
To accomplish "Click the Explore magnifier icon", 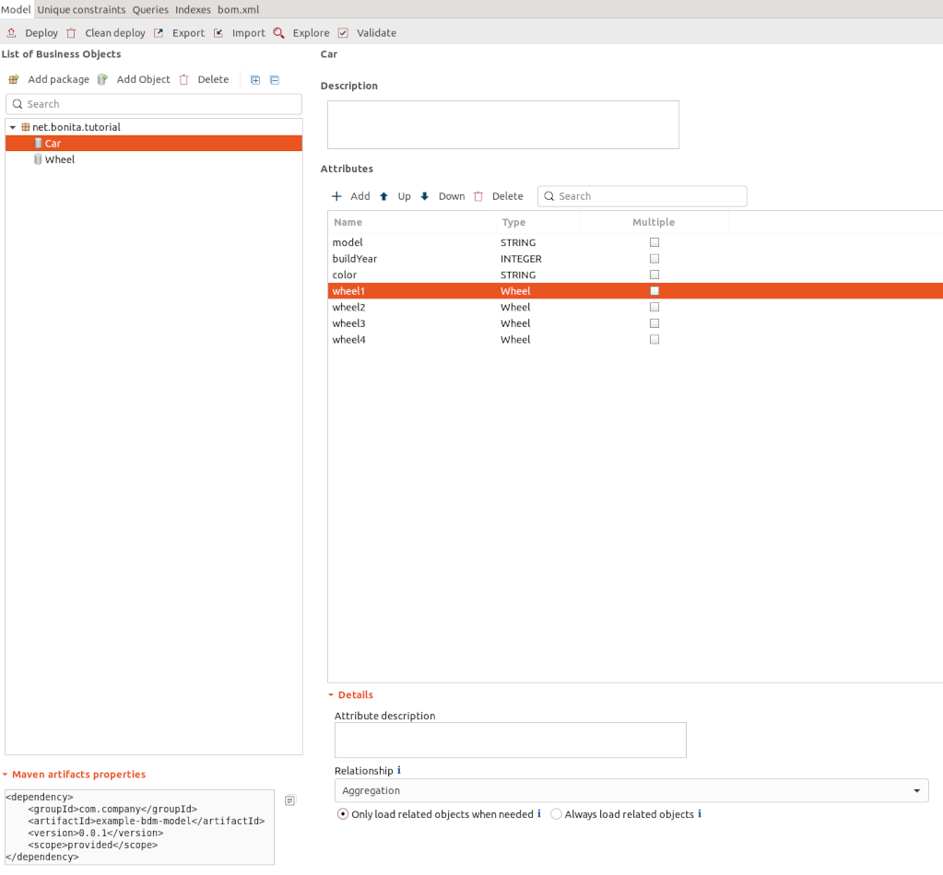I will (278, 33).
